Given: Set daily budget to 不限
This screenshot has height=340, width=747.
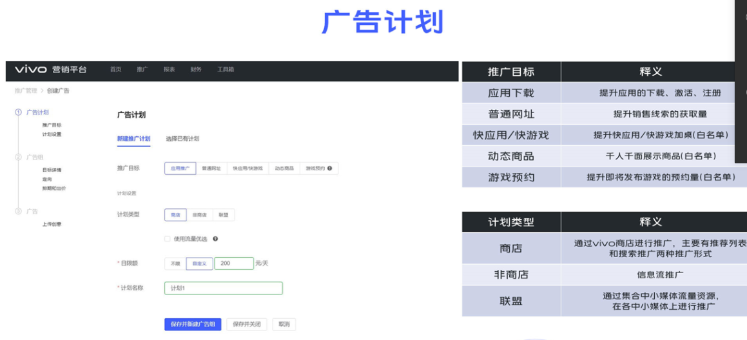Looking at the screenshot, I should tap(175, 264).
